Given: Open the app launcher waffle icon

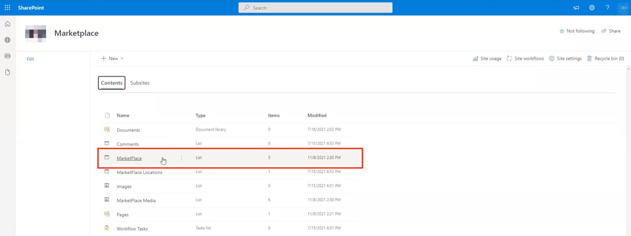Looking at the screenshot, I should (7, 7).
